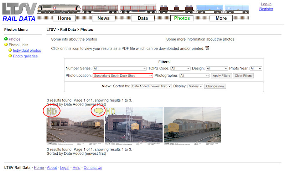The height and width of the screenshot is (175, 285).
Task: Click Change view button
Action: [x=215, y=86]
